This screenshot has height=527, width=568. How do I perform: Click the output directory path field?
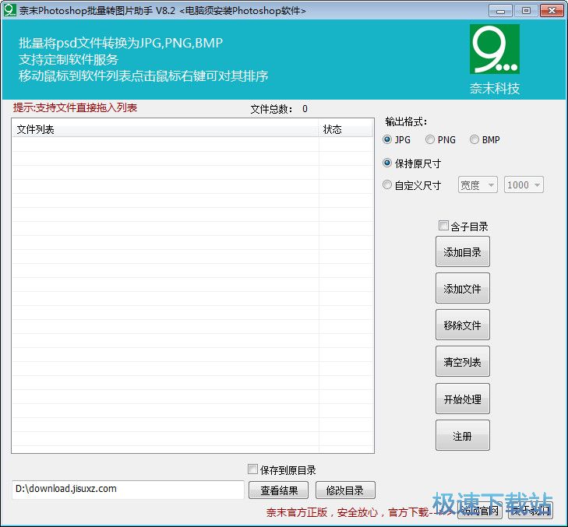point(128,489)
